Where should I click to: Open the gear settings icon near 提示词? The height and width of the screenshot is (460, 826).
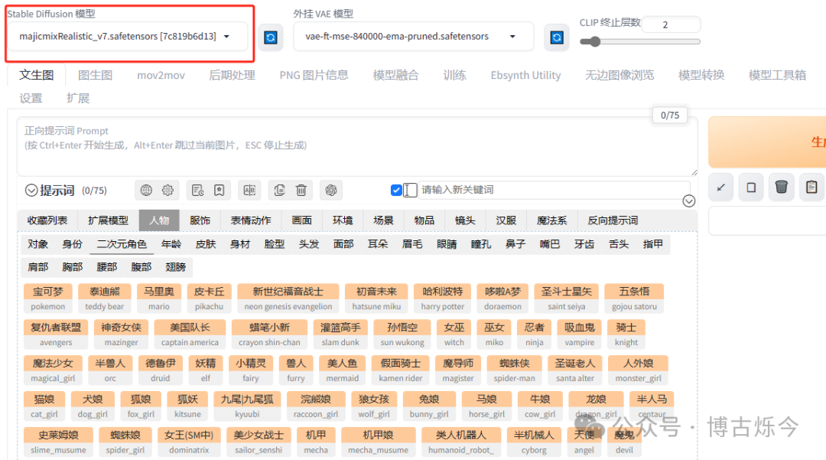(x=167, y=190)
